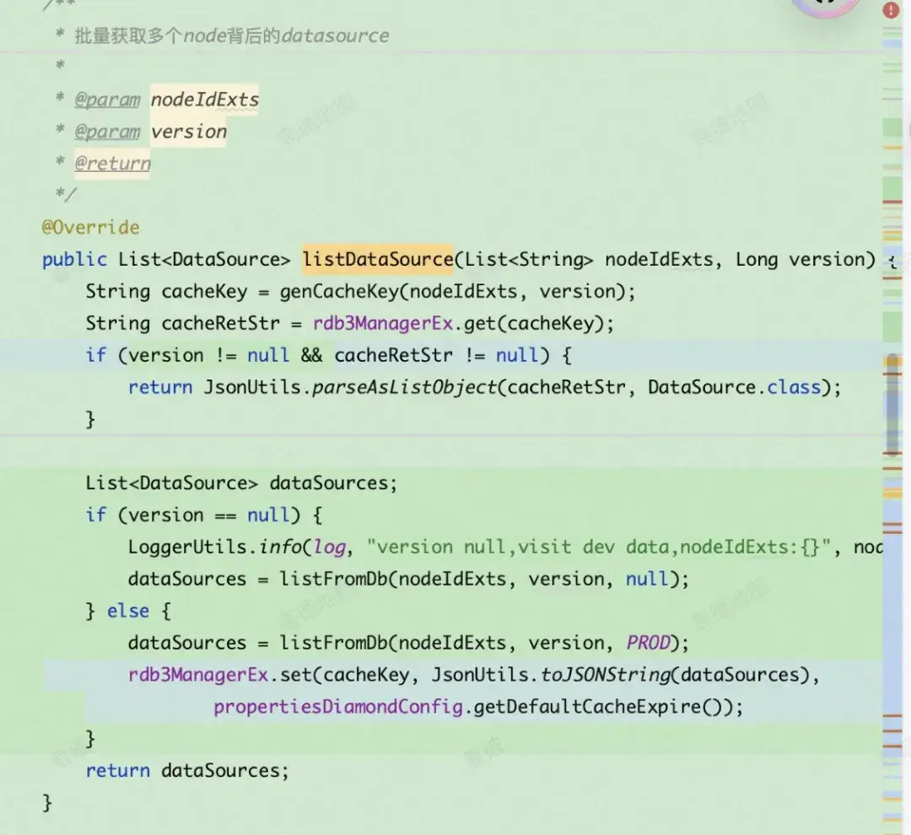Click the Chinese Javadoc comment about datasource
This screenshot has width=911, height=835.
click(232, 35)
